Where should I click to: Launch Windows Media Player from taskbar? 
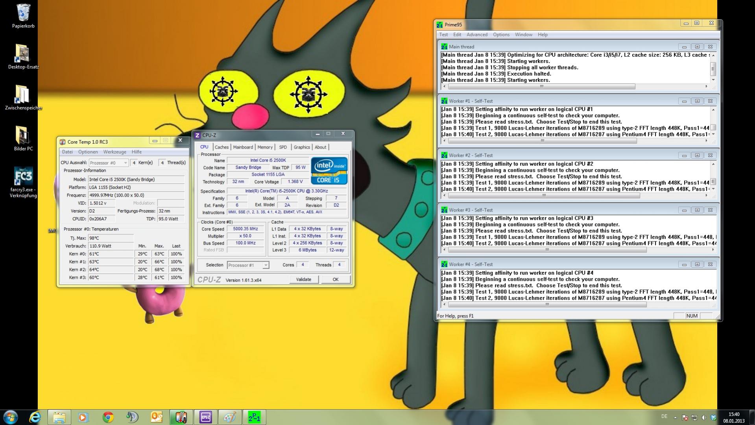pyautogui.click(x=83, y=417)
